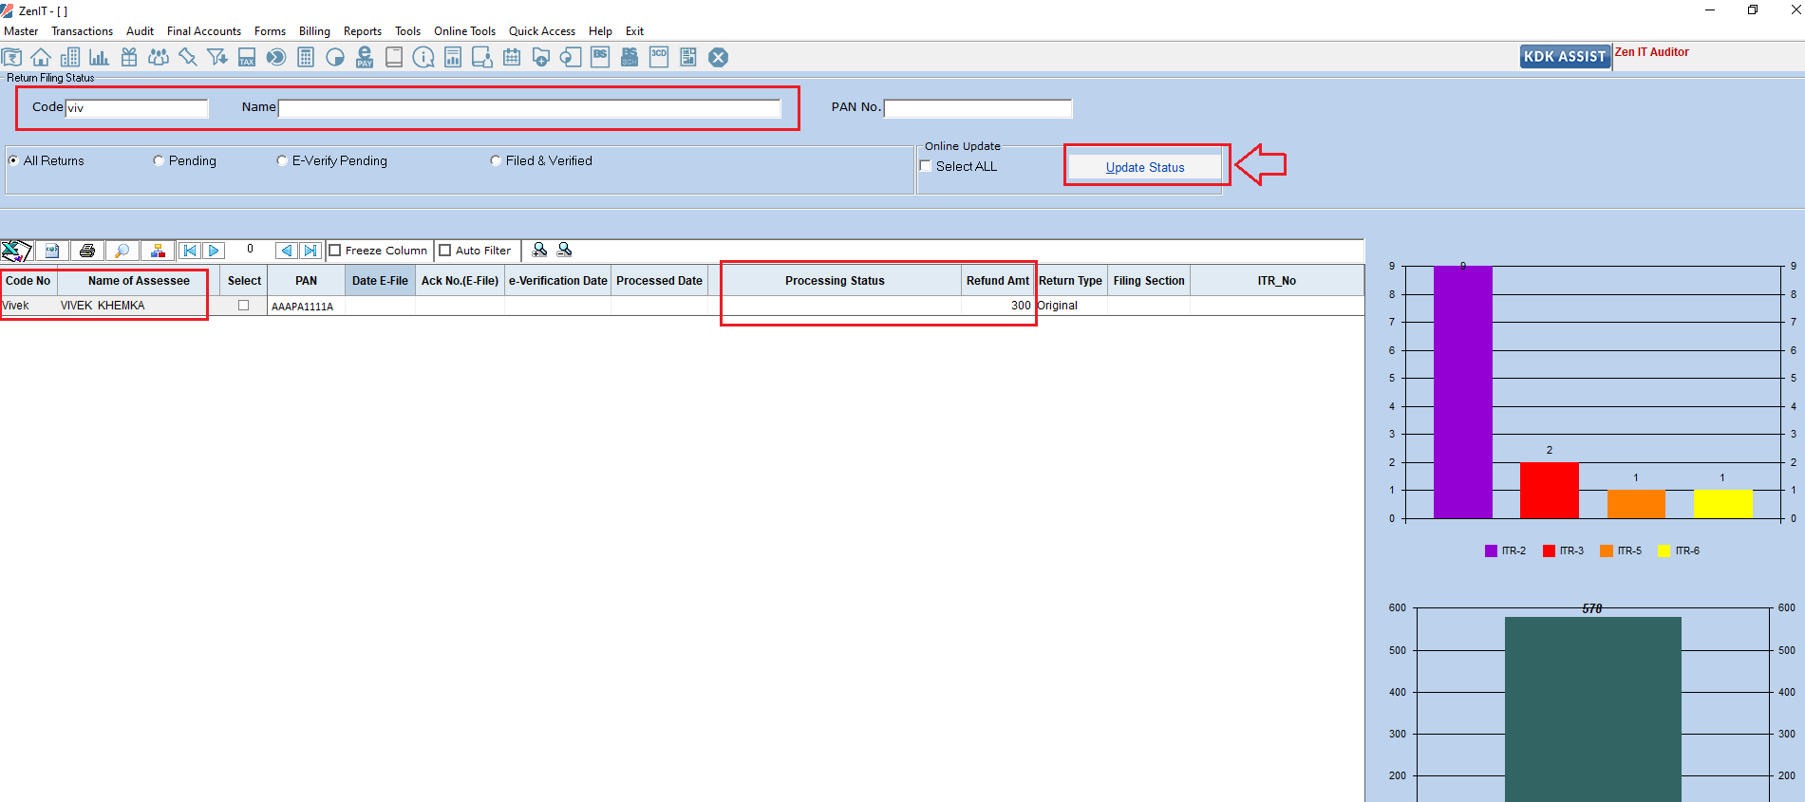
Task: Click the Name input field
Action: tap(530, 108)
